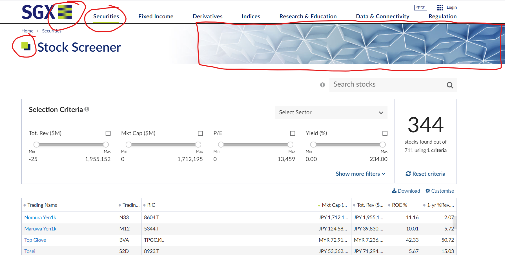Select the 42.33 ROE value
Screen dimensions: 505x255
[412, 240]
